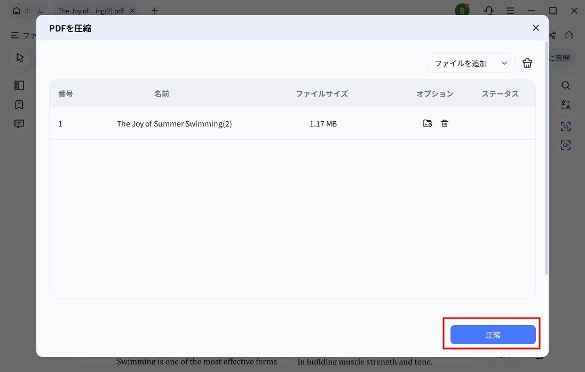The height and width of the screenshot is (372, 585).
Task: Switch to the ホーム tab
Action: (28, 11)
